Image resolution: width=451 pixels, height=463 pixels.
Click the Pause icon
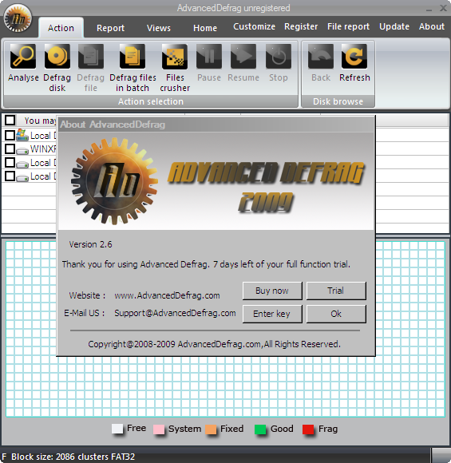[x=209, y=56]
